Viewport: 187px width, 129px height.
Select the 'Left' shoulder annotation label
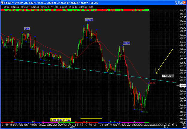click(27, 29)
